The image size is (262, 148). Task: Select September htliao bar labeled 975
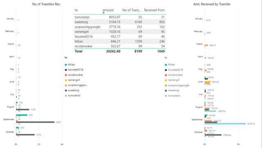coord(22,115)
